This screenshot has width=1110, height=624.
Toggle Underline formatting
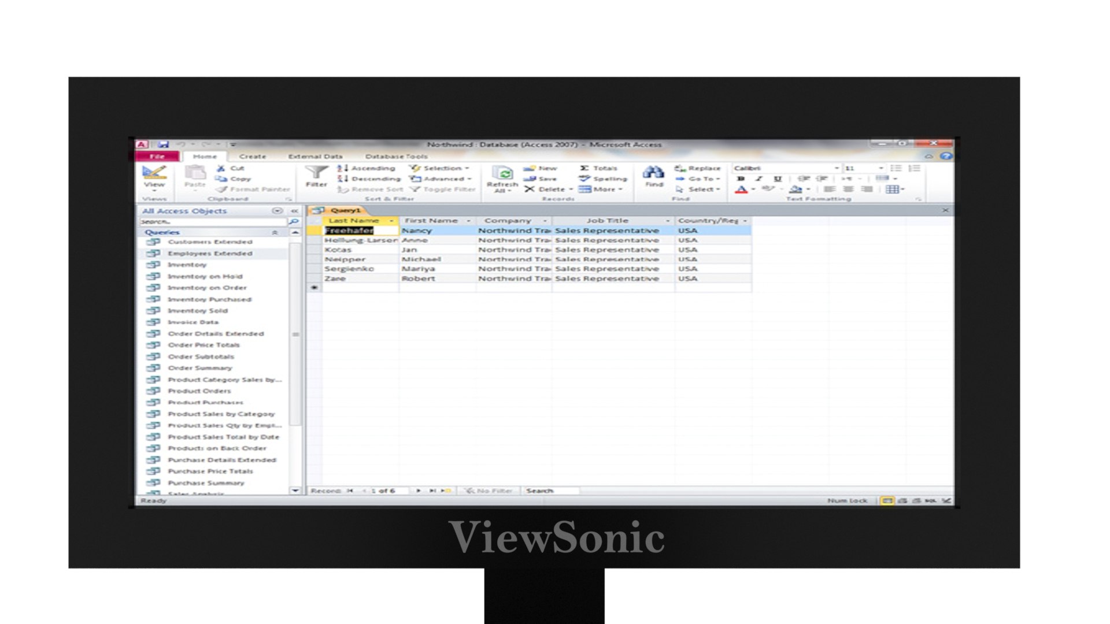[778, 179]
